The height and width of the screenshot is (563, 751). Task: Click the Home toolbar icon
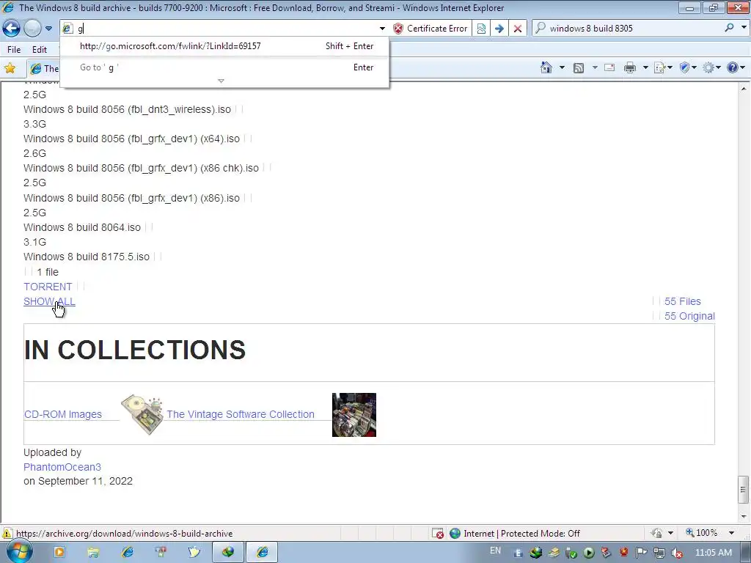546,67
